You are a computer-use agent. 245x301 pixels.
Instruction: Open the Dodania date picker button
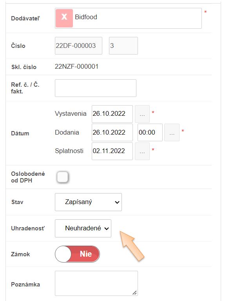click(172, 133)
